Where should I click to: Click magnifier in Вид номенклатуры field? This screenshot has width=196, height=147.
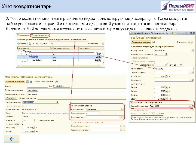pyautogui.click(x=58, y=102)
